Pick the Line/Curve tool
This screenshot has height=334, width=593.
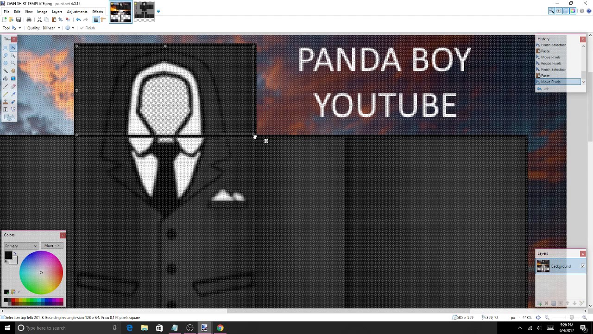(13, 110)
